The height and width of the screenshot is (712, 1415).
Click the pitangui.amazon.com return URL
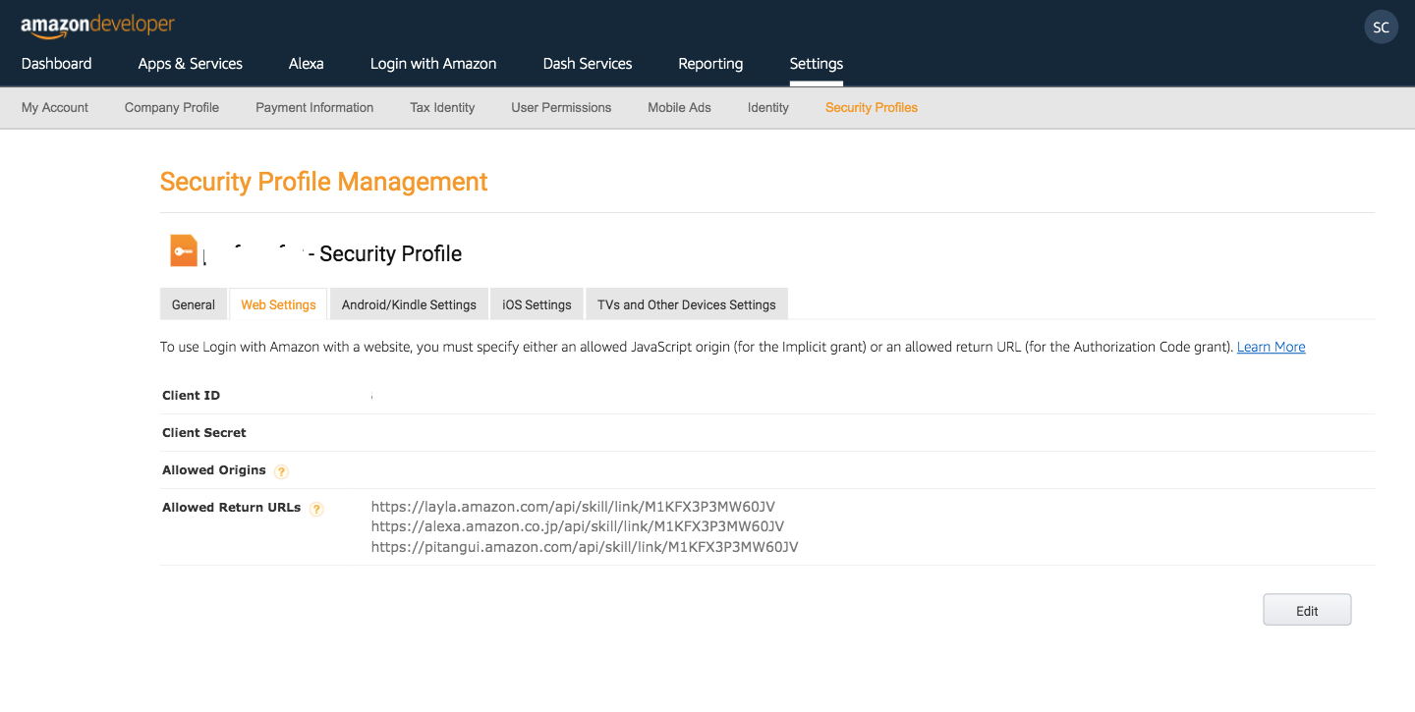coord(585,547)
